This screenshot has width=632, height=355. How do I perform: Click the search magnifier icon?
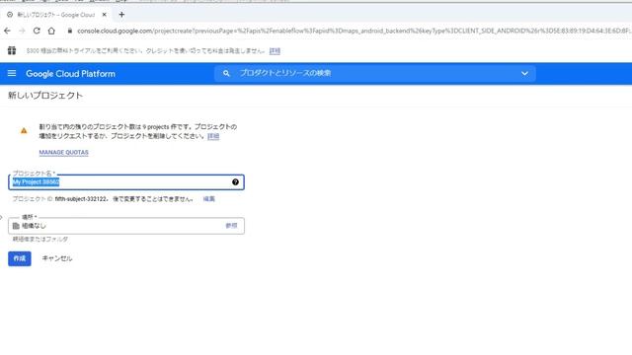point(226,73)
